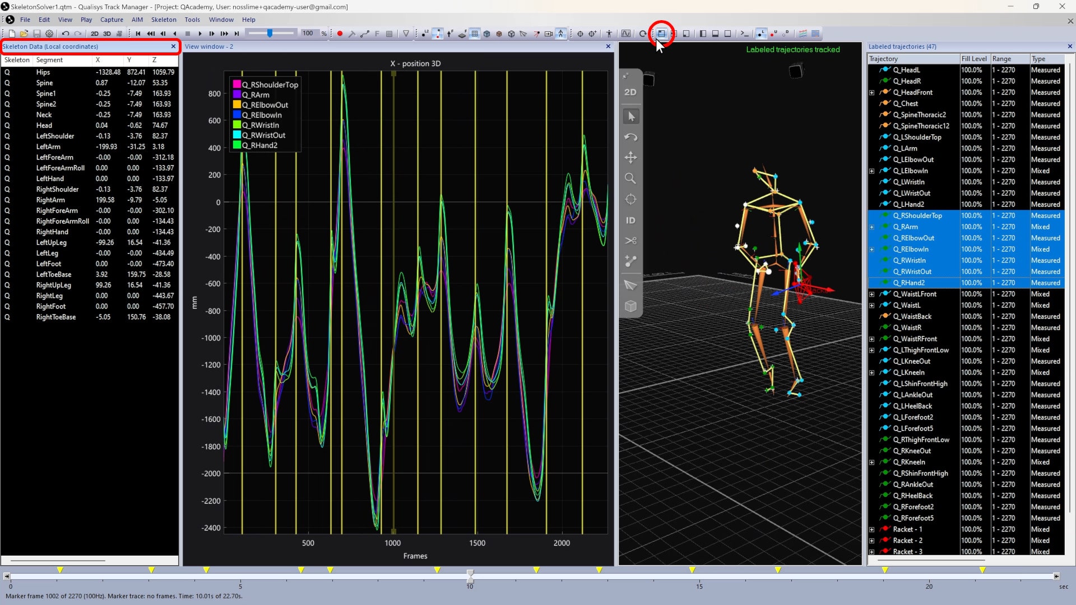The height and width of the screenshot is (605, 1076).
Task: Expand the Q_RKneeIn trajectory row
Action: coord(872,462)
